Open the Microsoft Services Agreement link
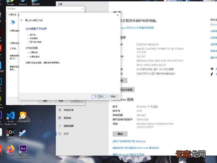The width and height of the screenshot is (217, 163). (136, 148)
